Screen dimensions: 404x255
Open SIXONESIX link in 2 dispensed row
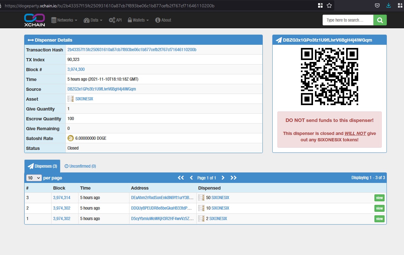tap(218, 219)
